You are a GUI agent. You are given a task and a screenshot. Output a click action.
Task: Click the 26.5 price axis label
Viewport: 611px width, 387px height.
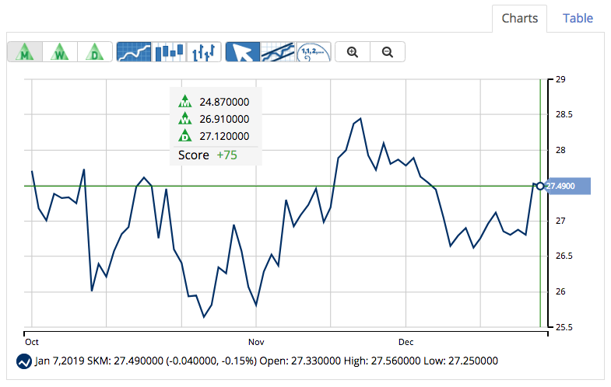coord(564,256)
